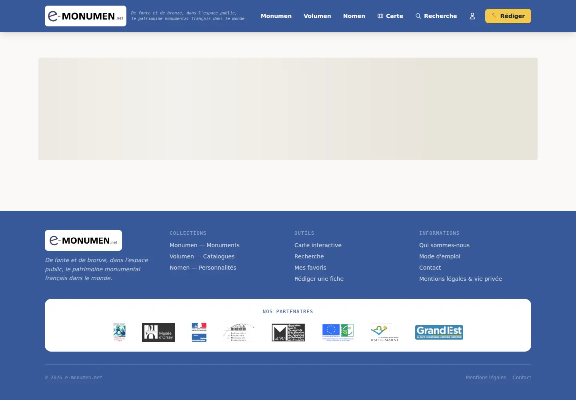The height and width of the screenshot is (400, 576).
Task: Open the Laboratoire de Recherche des Monuments Historiques logo
Action: coord(239,332)
